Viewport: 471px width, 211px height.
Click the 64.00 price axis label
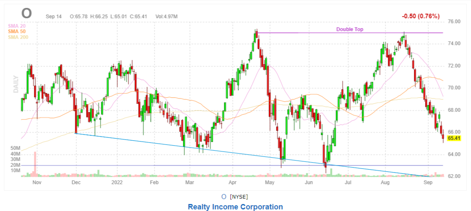point(454,154)
